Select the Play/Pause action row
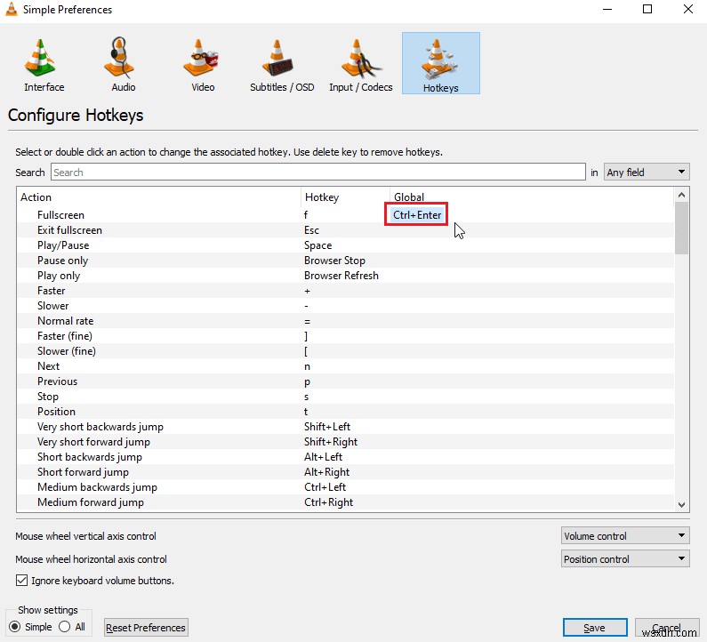The image size is (707, 642). point(346,245)
